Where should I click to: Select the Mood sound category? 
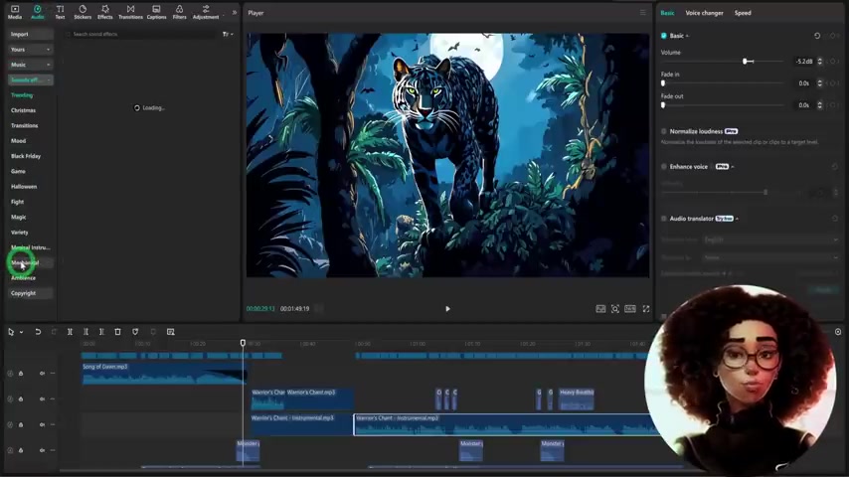19,141
